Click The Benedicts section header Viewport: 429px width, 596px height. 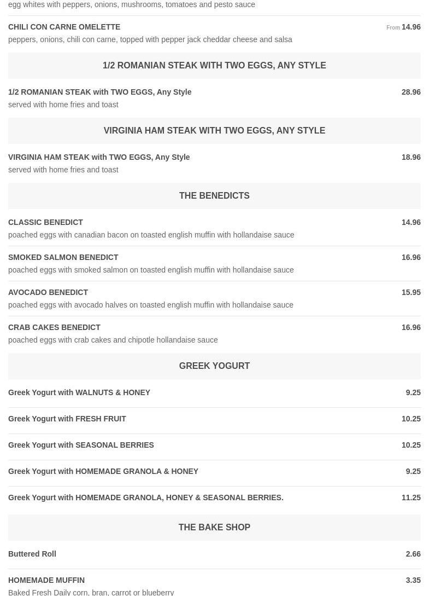coord(214,196)
